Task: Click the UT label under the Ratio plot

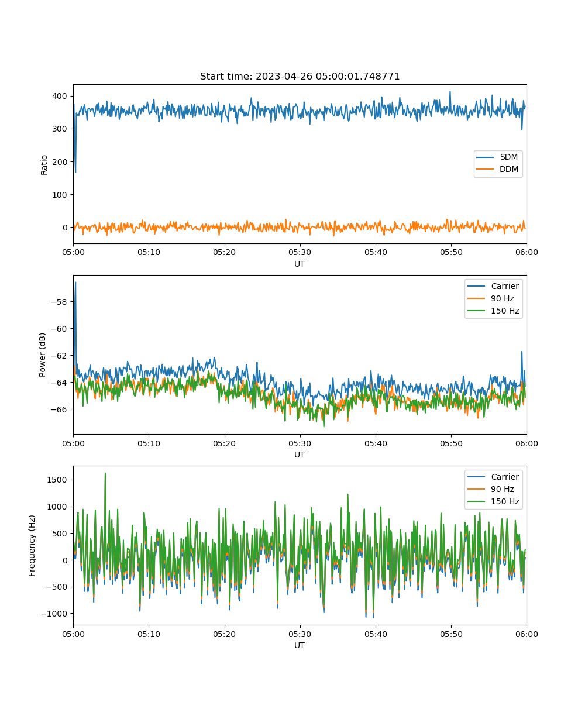Action: [300, 264]
